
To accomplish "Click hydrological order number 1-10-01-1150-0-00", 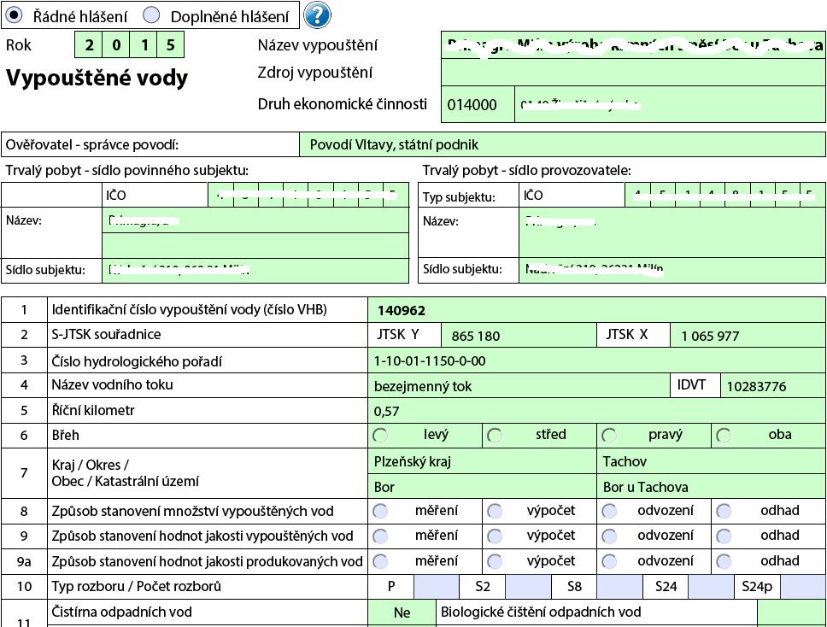I will click(x=596, y=360).
